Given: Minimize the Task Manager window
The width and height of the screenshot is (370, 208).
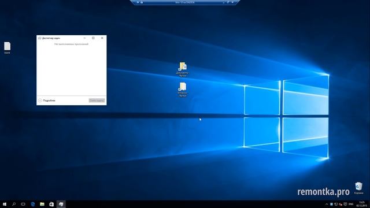Looking at the screenshot, I should pos(84,38).
